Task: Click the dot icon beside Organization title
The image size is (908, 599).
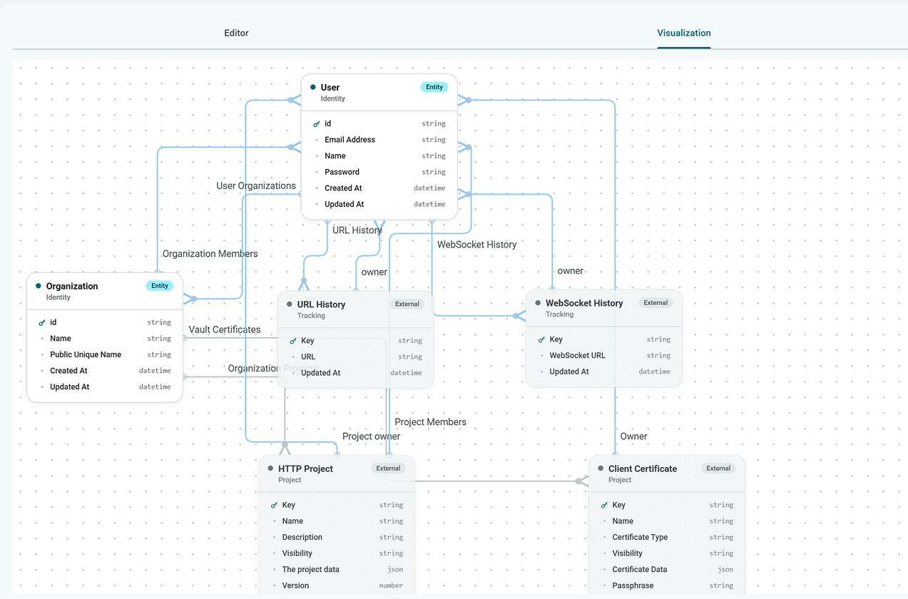Action: pyautogui.click(x=39, y=286)
